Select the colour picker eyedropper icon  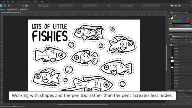(x=175, y=16)
